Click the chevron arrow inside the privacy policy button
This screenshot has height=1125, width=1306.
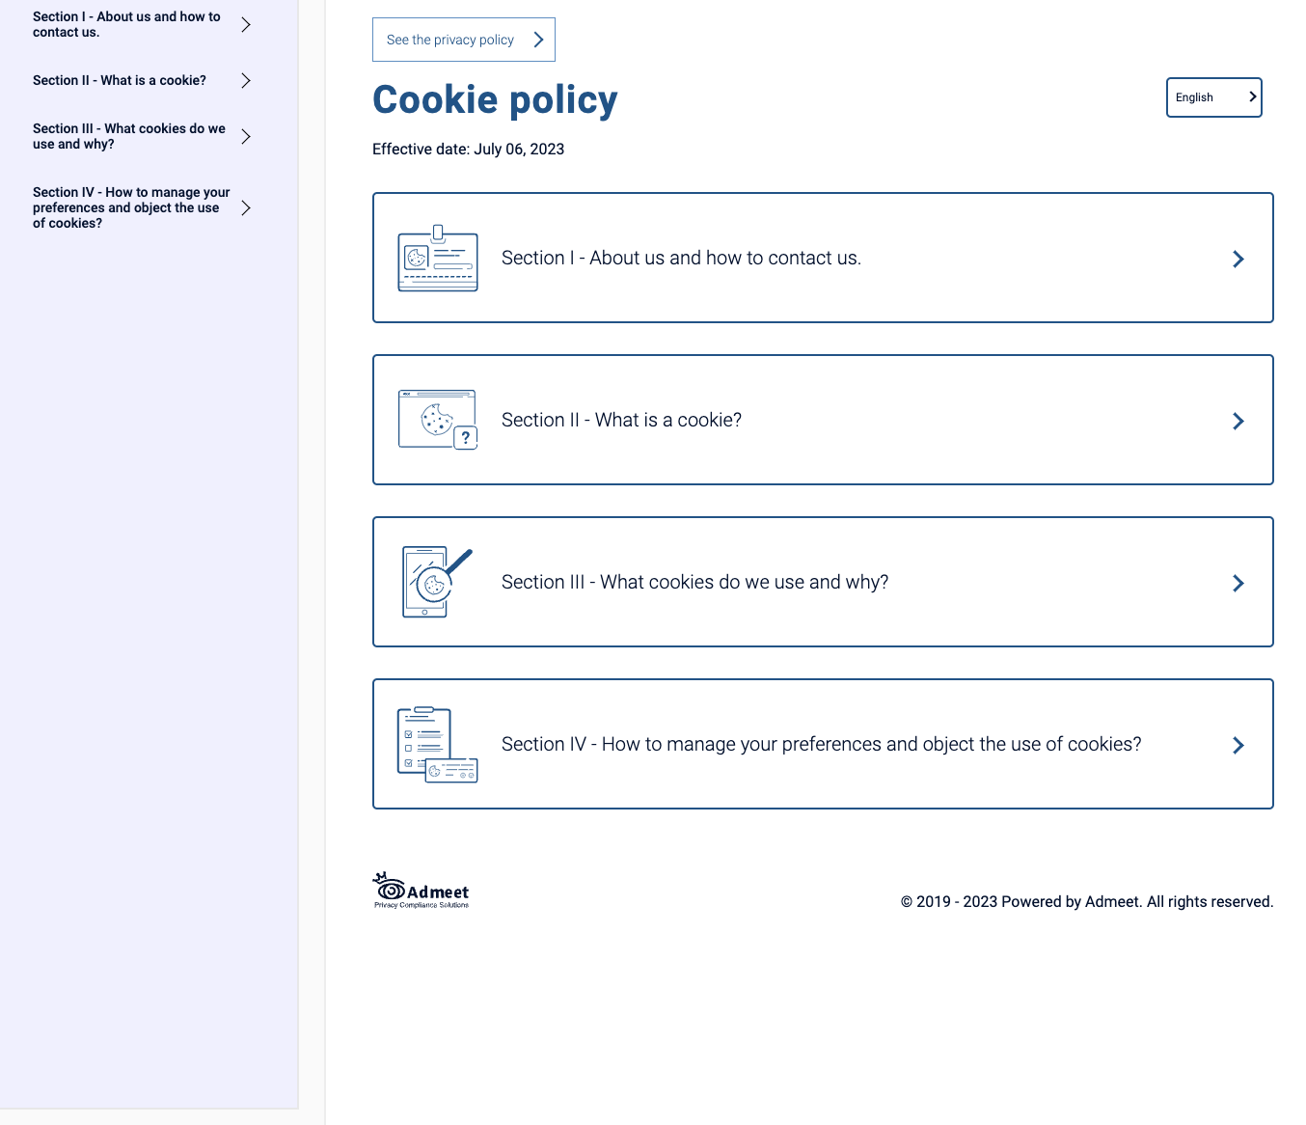537,40
